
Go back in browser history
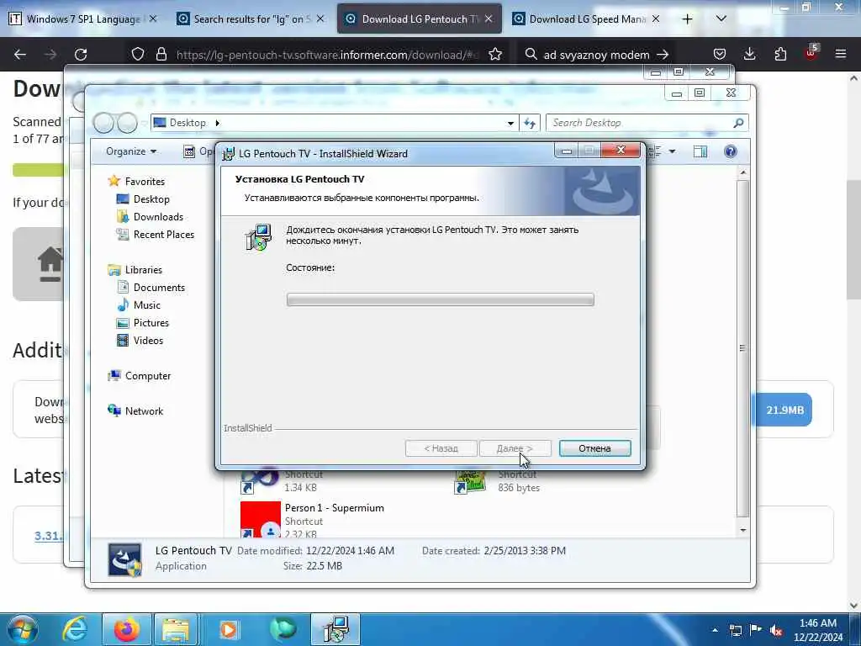click(x=20, y=55)
